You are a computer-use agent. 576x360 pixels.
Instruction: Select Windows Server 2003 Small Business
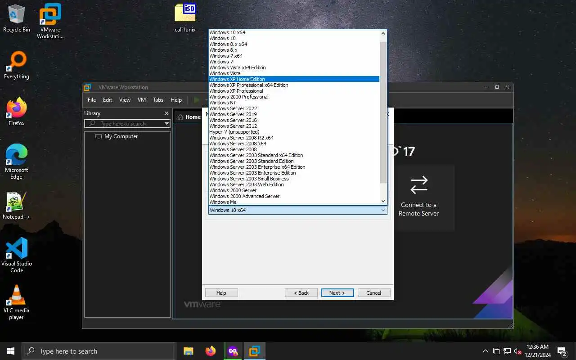294,179
